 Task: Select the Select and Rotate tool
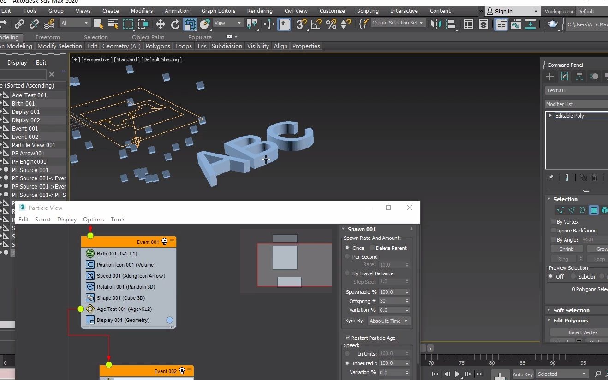[175, 24]
